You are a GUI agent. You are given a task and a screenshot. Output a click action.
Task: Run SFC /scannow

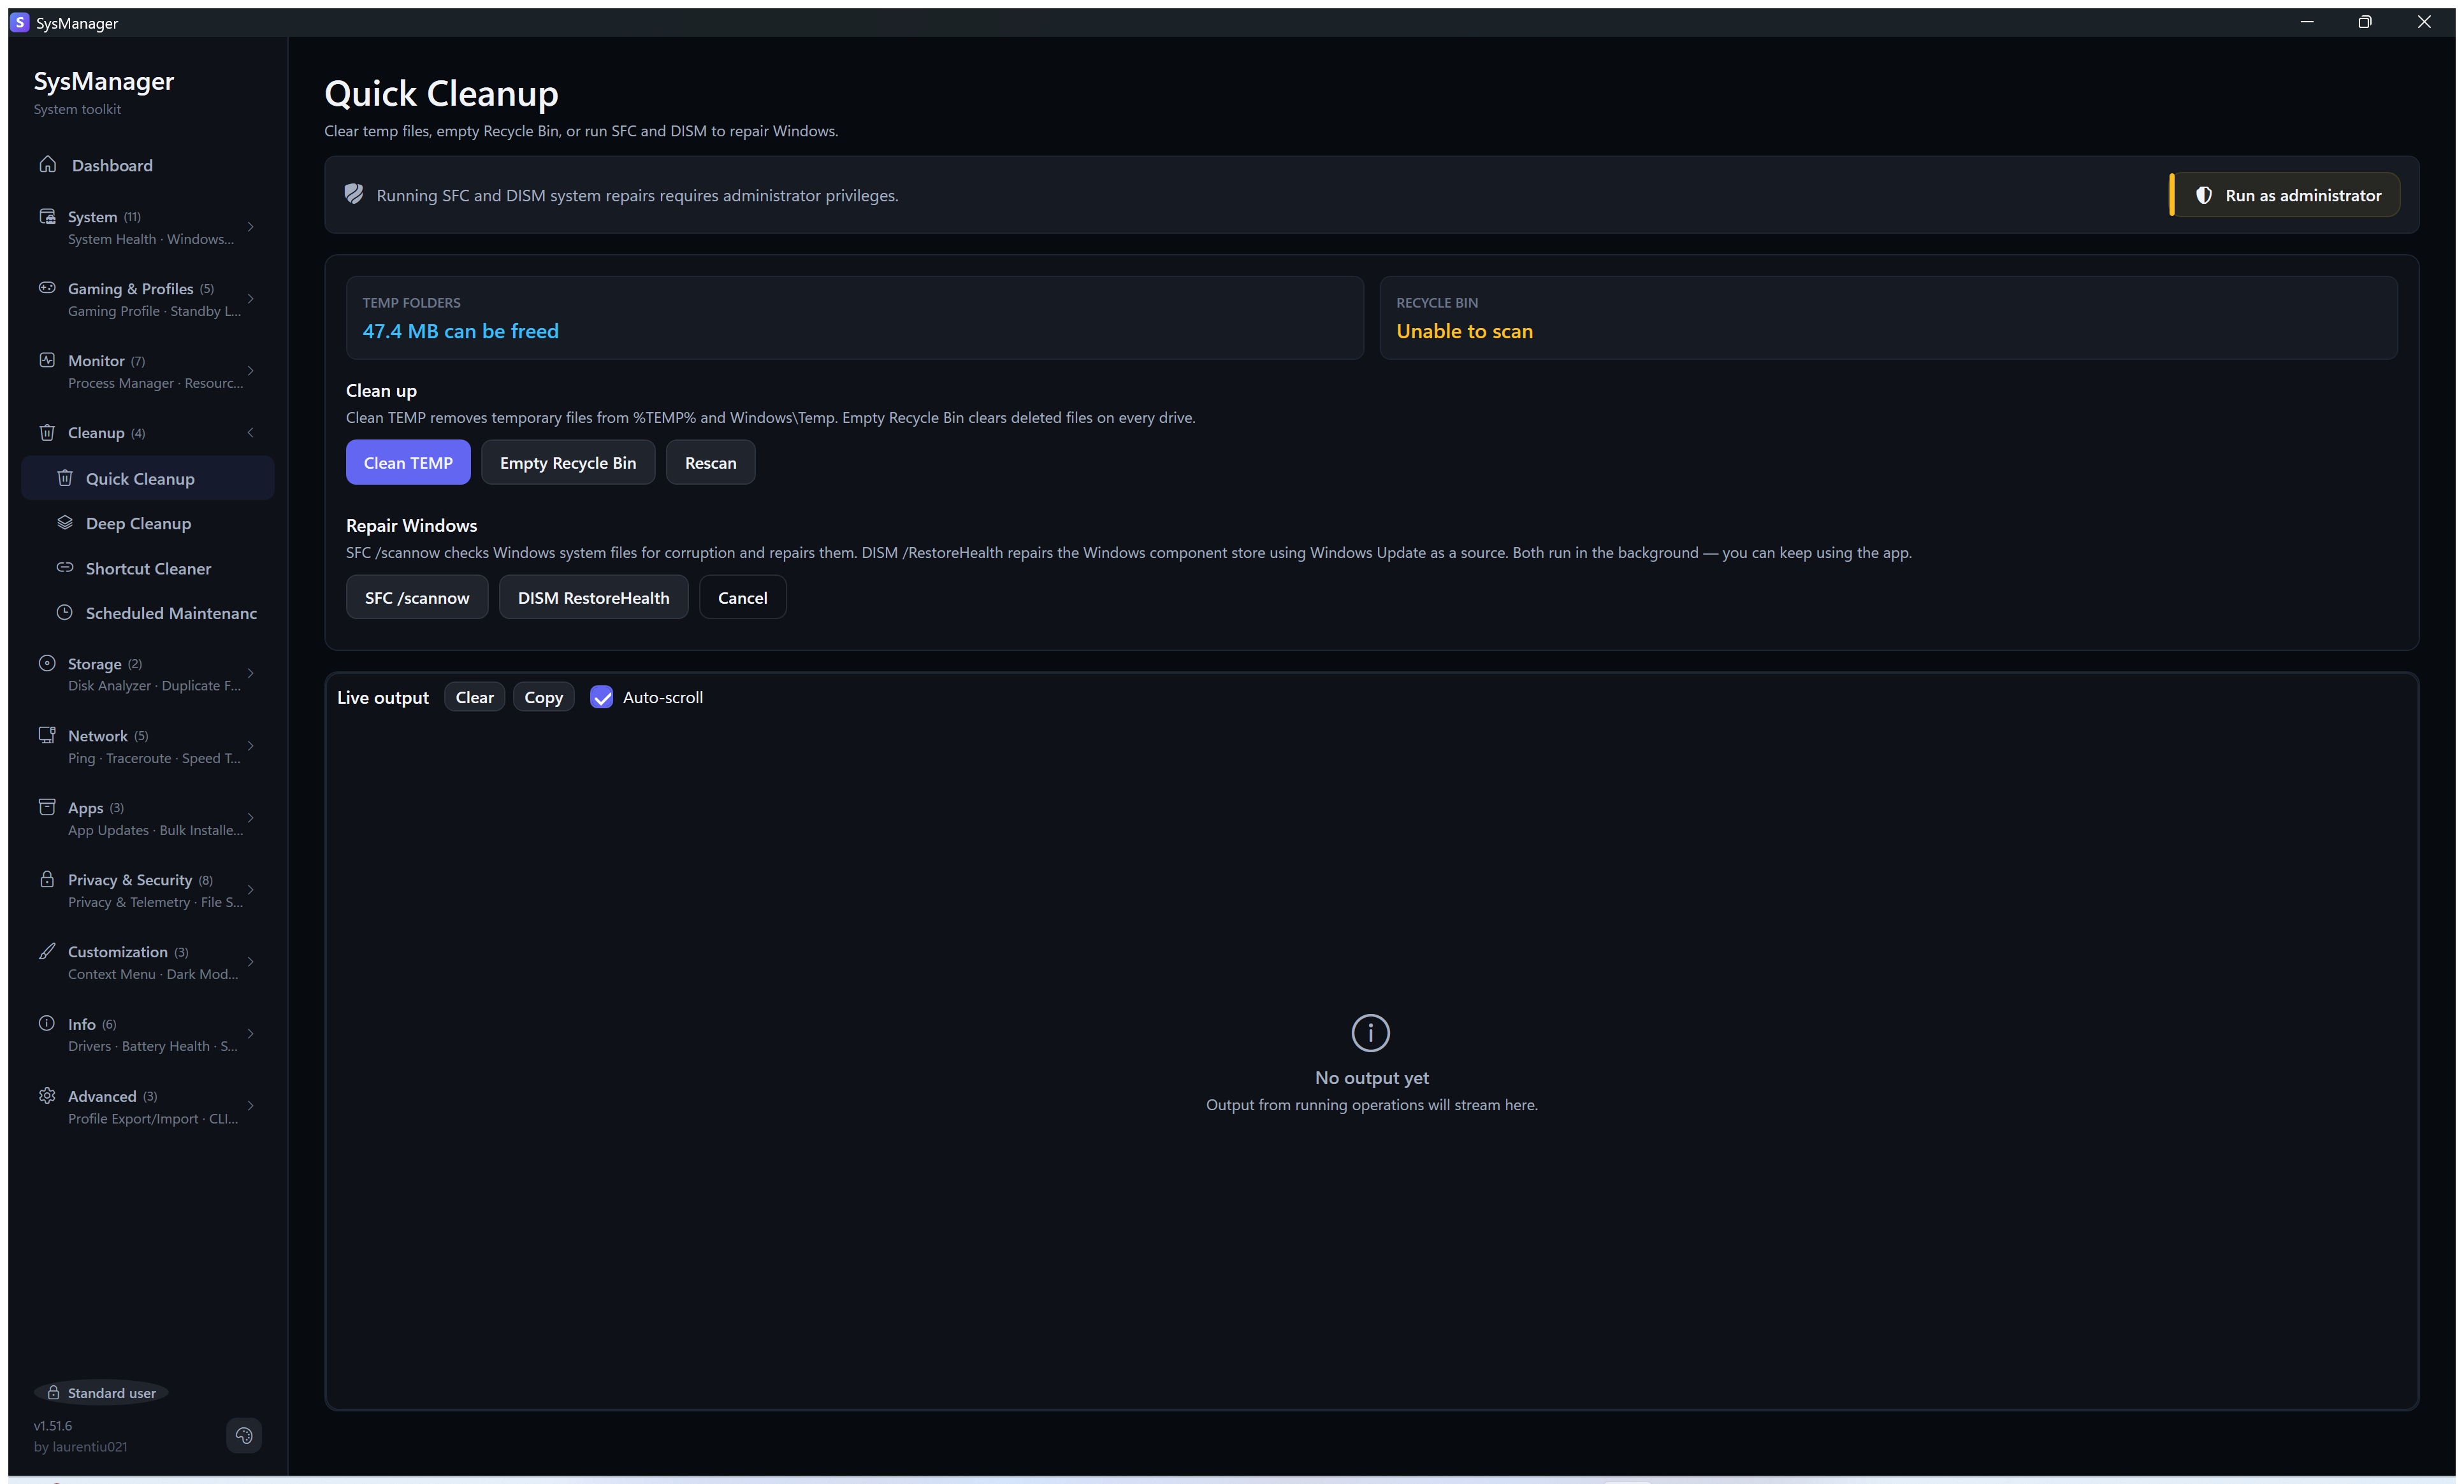click(x=417, y=597)
